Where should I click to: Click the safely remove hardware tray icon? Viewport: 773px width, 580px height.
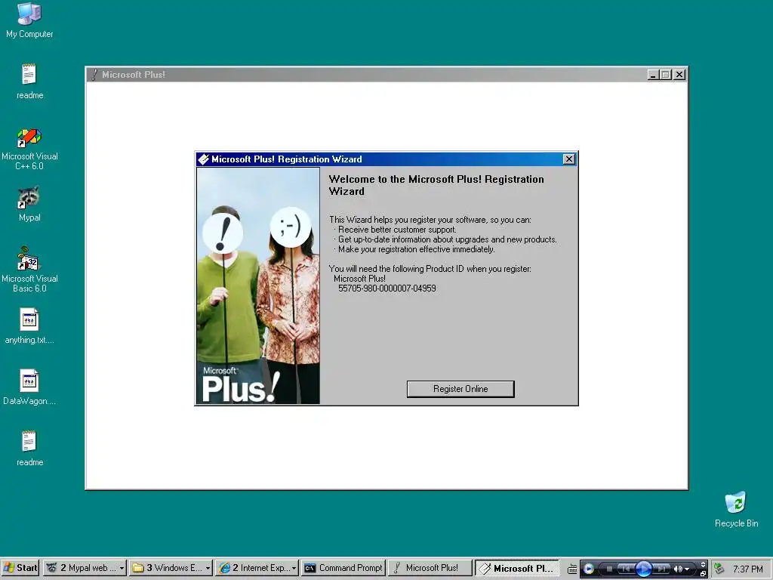719,569
